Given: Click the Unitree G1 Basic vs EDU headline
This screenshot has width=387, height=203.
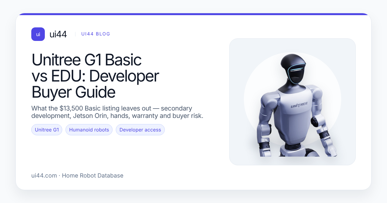Looking at the screenshot, I should tap(95, 76).
